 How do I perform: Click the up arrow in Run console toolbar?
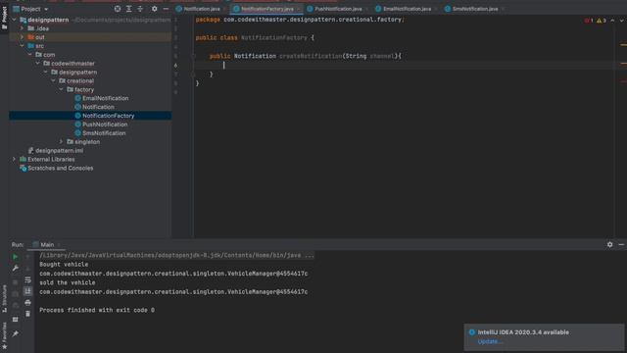tap(27, 257)
